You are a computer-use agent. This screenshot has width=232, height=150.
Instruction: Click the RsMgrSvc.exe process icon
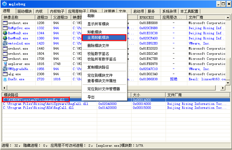[x=5, y=28]
